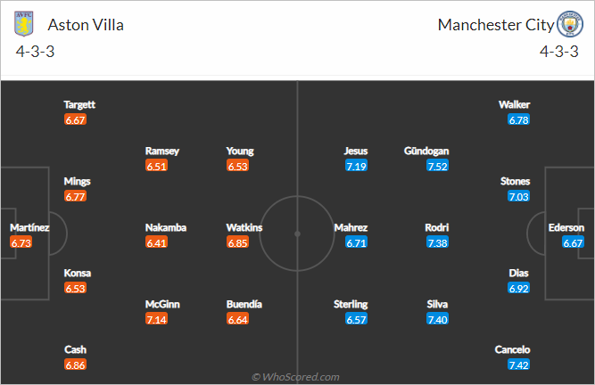Screen dimensions: 595x385
Task: Open the Manchester City team name
Action: 496,25
